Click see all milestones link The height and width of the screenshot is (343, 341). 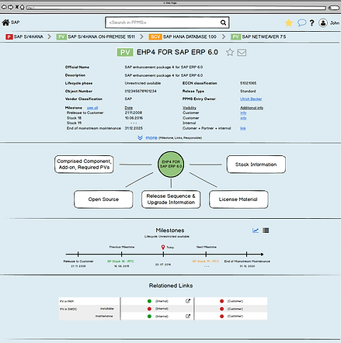(92, 108)
